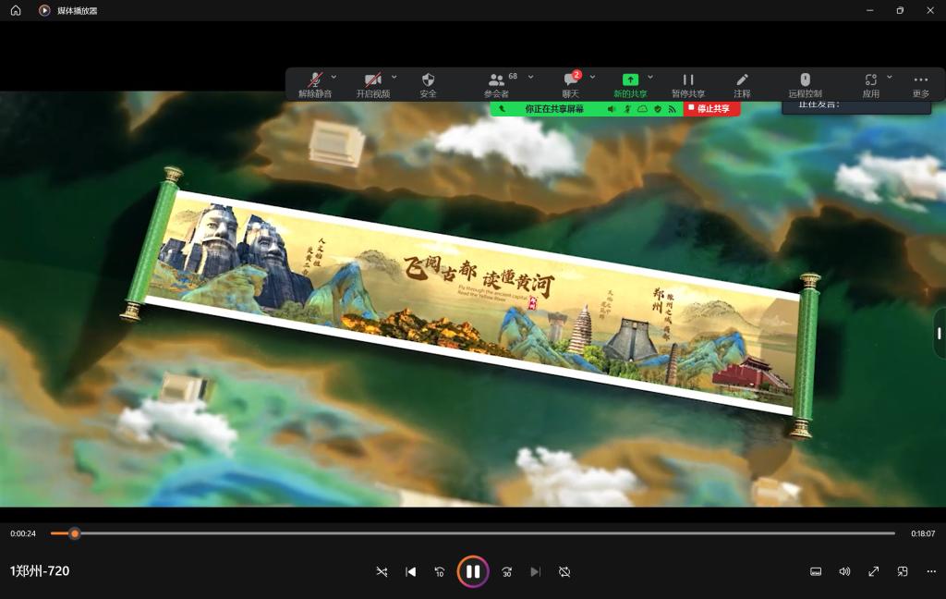946x599 pixels.
Task: Open the 参会者 participants panel
Action: (x=497, y=82)
